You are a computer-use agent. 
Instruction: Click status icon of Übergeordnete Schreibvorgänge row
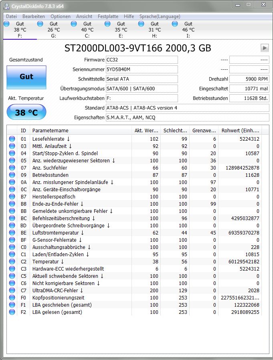point(12,225)
